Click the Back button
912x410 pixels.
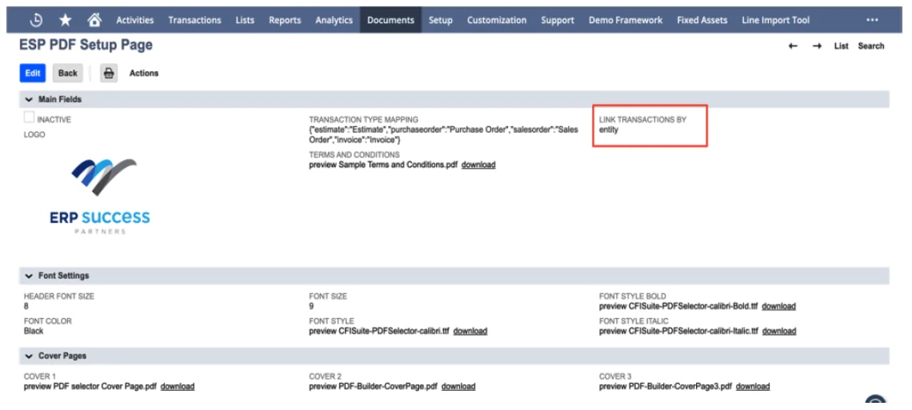pos(67,74)
